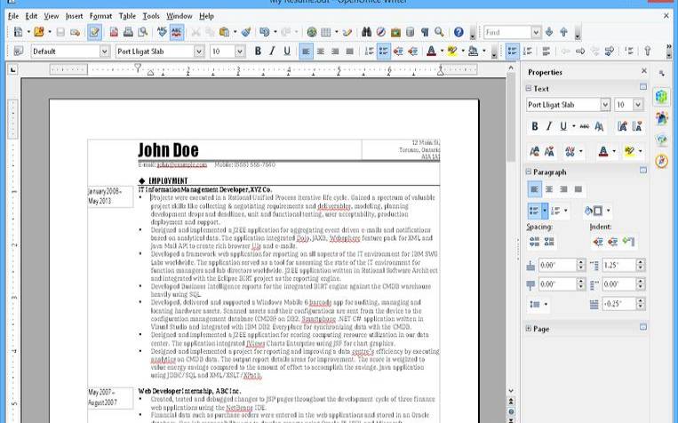Click the Print icon in standard toolbar
The image size is (678, 423).
[128, 33]
